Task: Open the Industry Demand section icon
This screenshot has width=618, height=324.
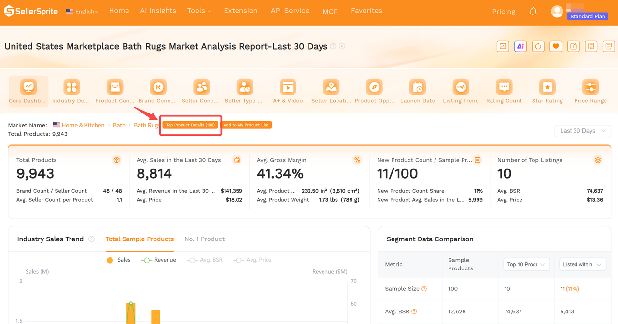Action: pos(71,87)
